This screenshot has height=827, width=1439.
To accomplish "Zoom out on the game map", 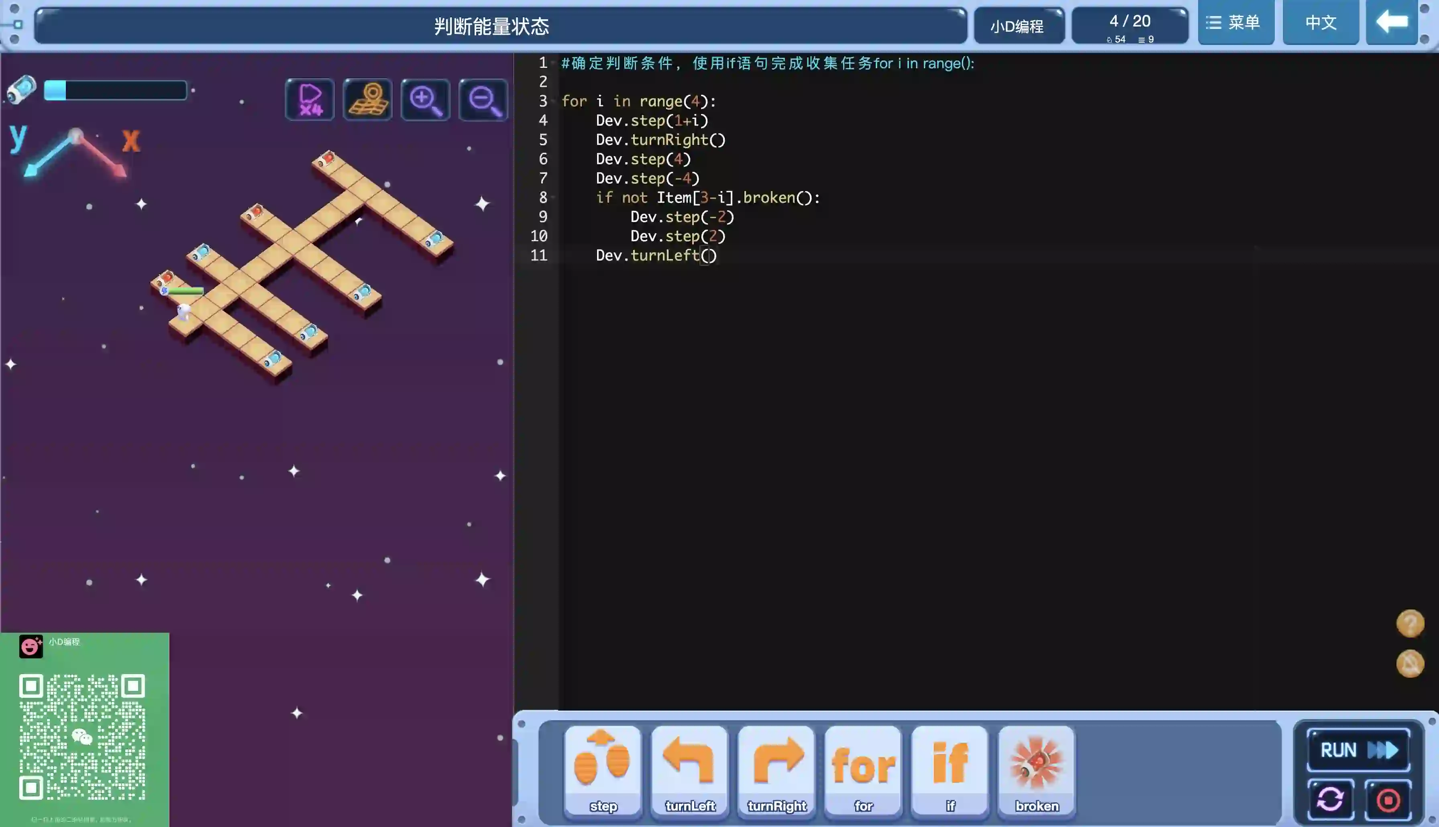I will [x=483, y=100].
